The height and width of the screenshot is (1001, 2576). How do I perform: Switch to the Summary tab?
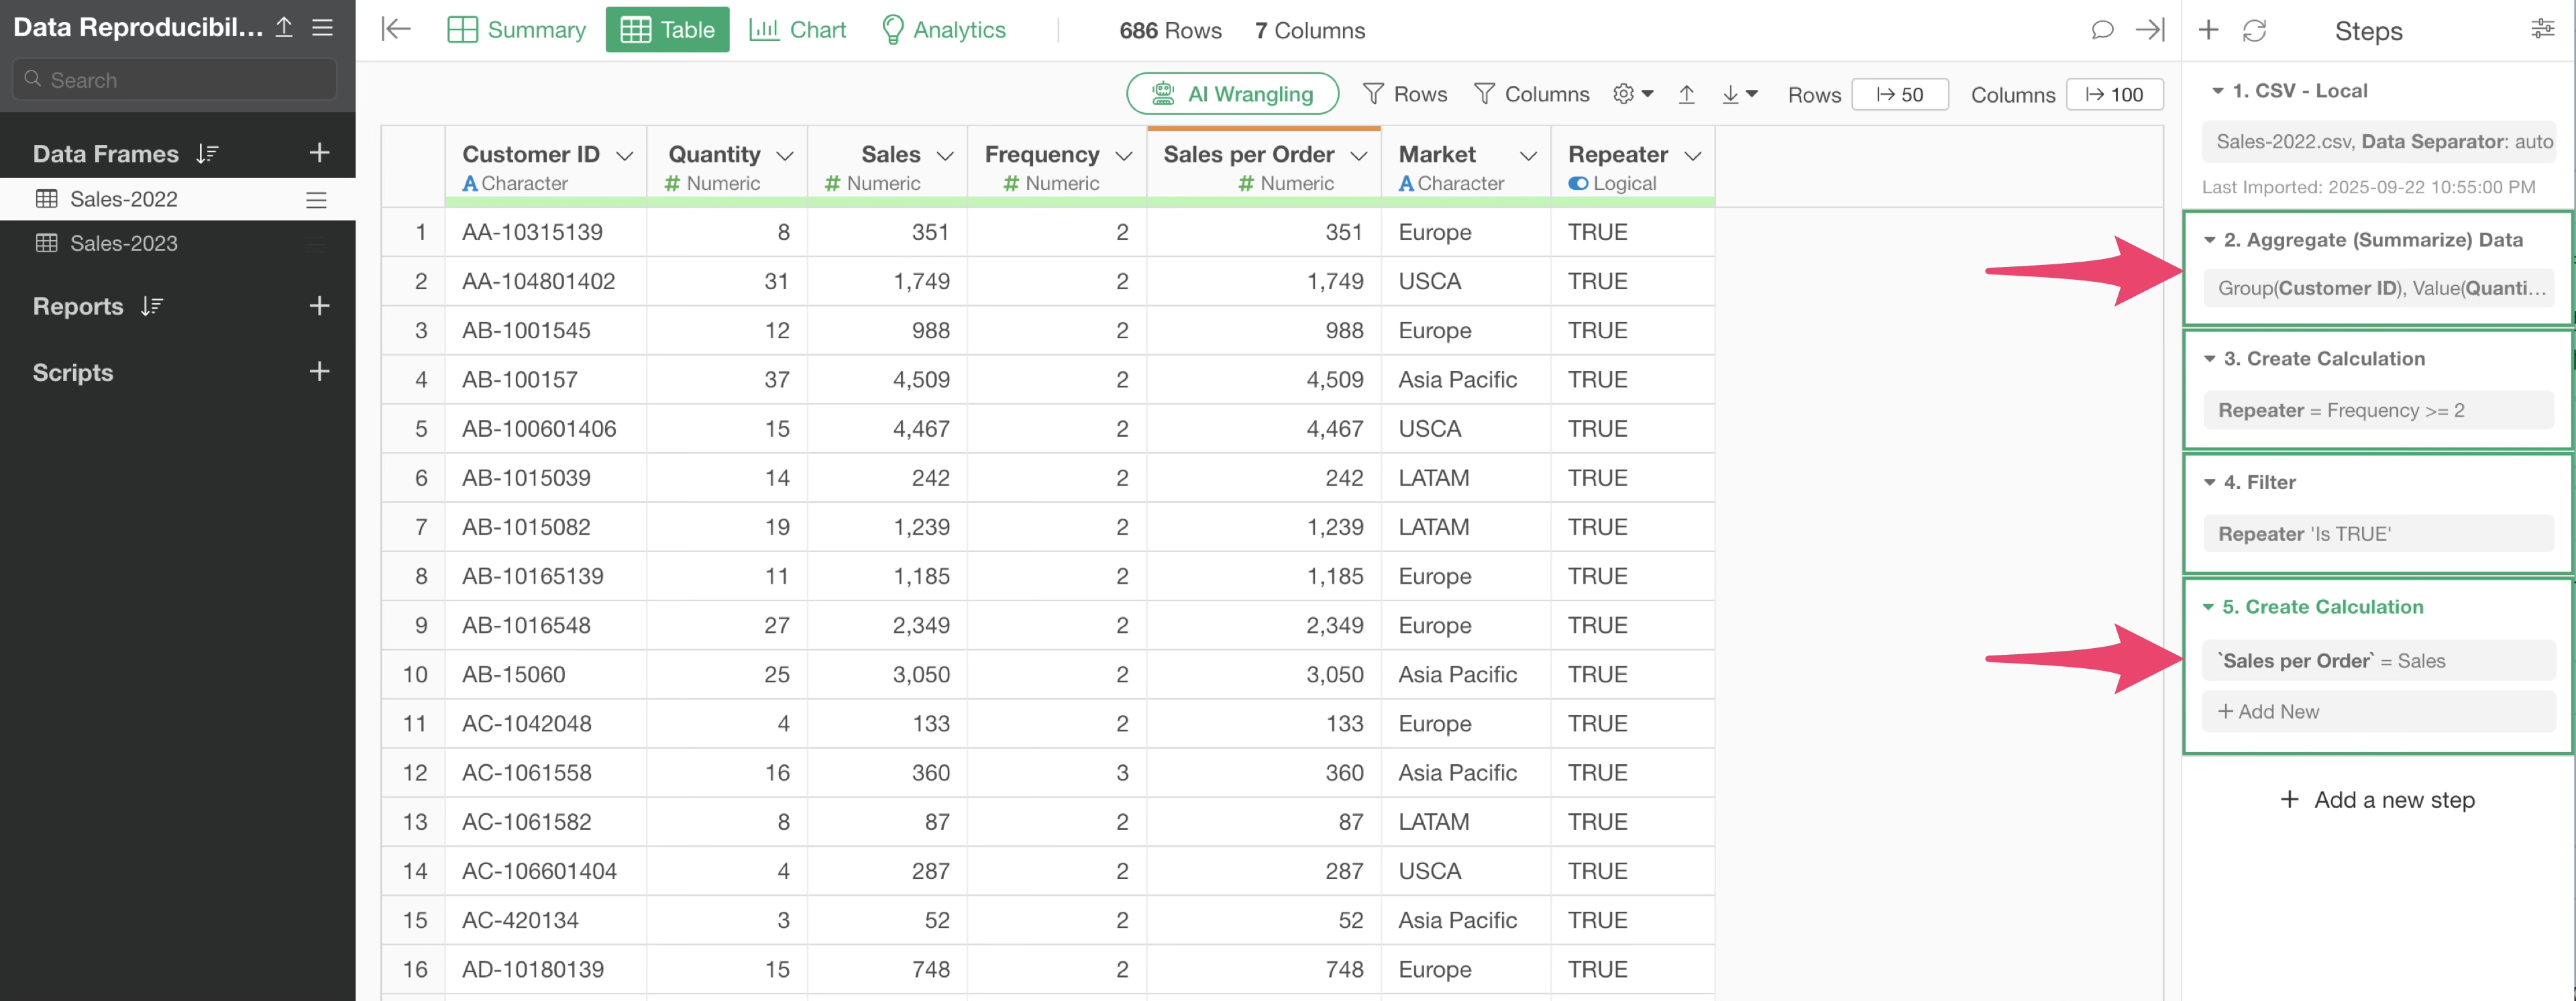(517, 30)
